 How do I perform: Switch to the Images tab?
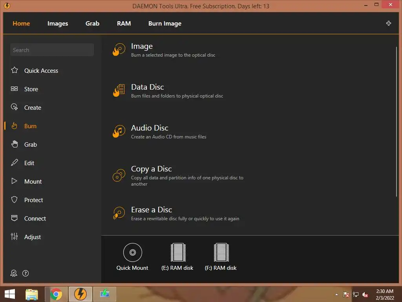coord(58,24)
